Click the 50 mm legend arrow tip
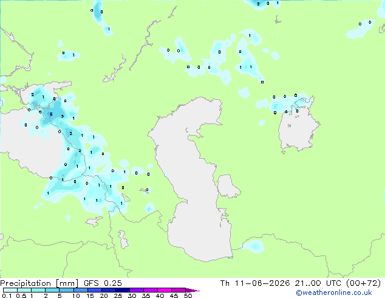Viewport: 385px width, 298px height. coord(192,290)
